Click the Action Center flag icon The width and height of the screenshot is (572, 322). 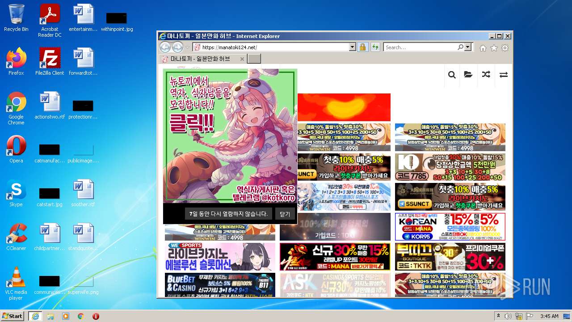530,316
